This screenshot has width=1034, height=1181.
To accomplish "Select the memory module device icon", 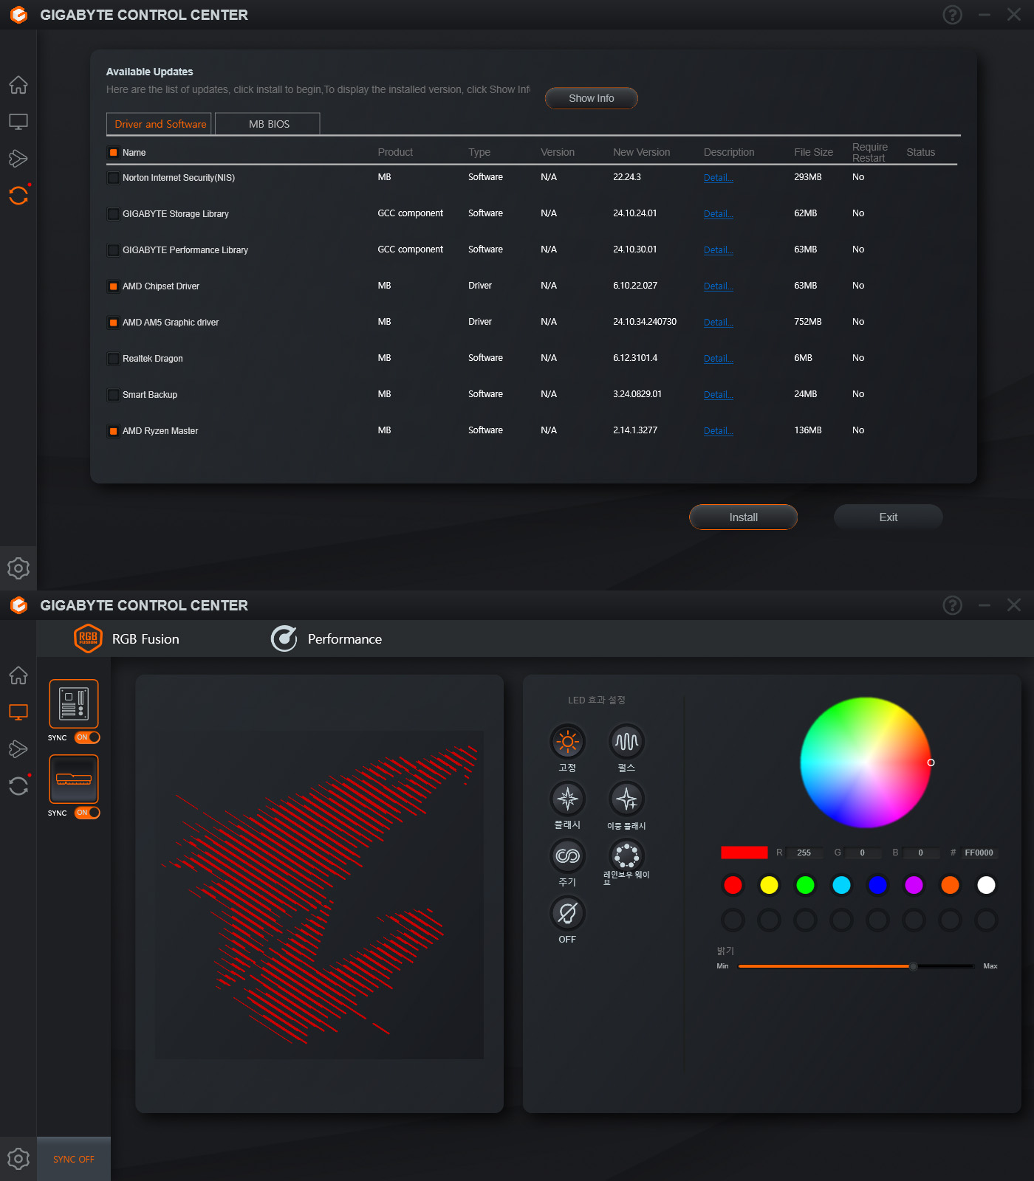I will click(74, 779).
